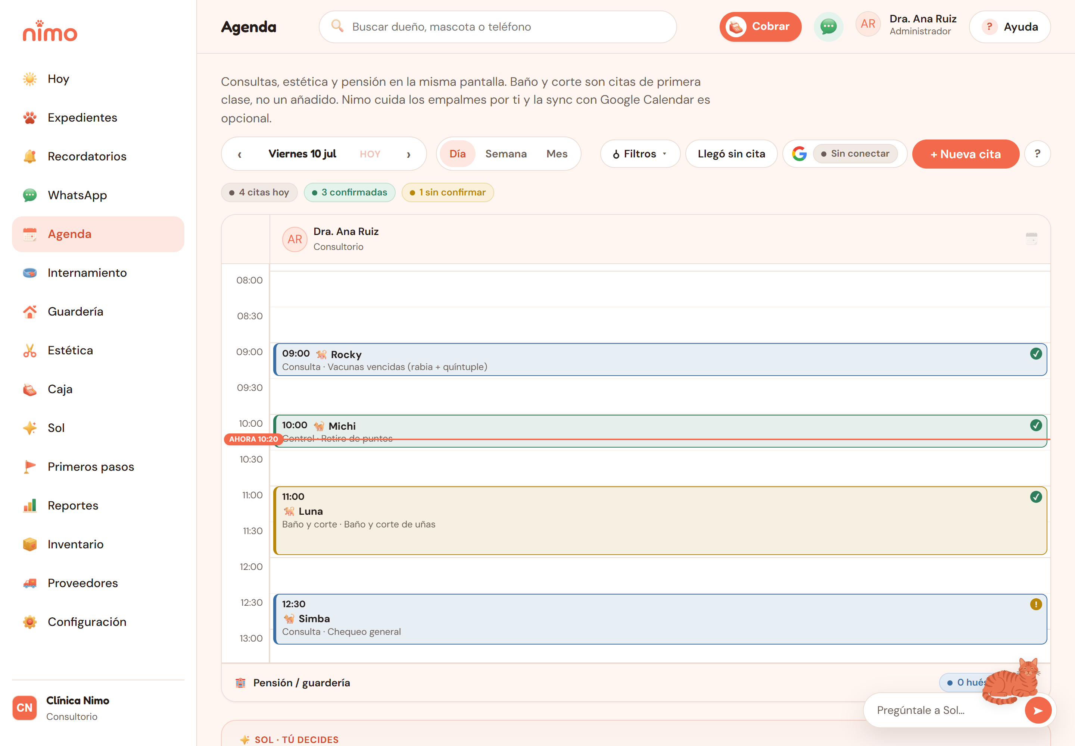Click Viernes 10 jul date label
The image size is (1075, 746).
pyautogui.click(x=302, y=154)
